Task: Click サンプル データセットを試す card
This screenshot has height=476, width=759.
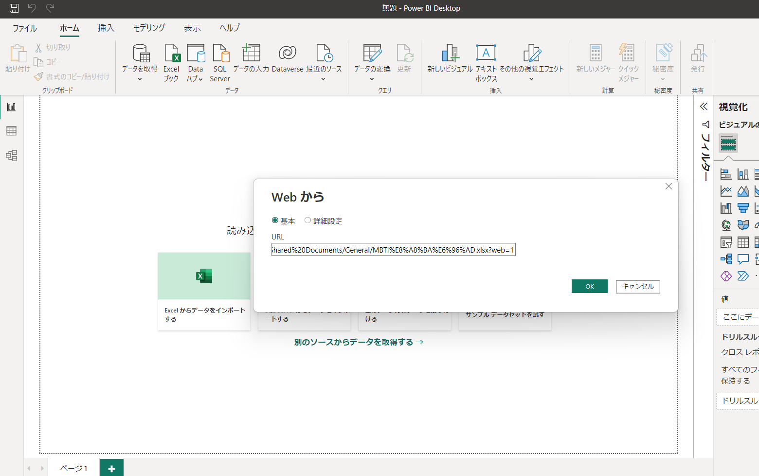Action: (505, 320)
